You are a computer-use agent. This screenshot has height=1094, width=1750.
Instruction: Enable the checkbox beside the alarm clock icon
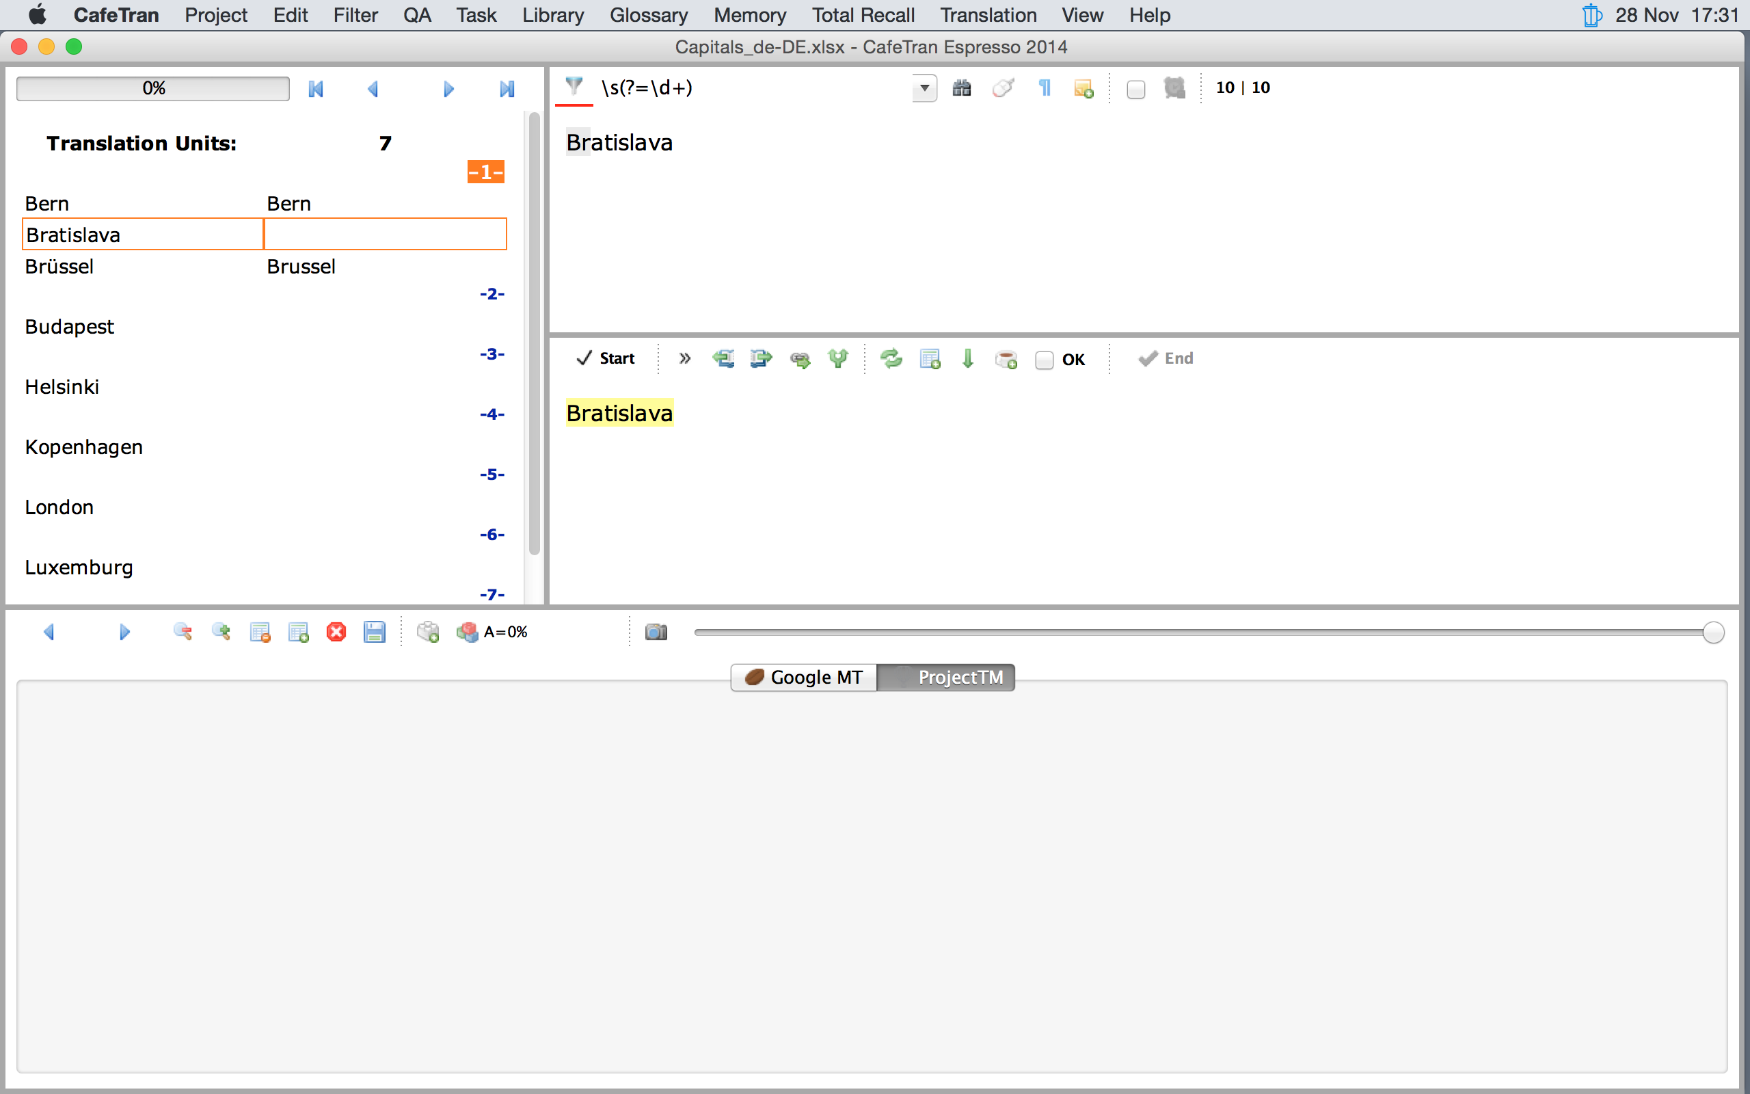pos(1135,90)
